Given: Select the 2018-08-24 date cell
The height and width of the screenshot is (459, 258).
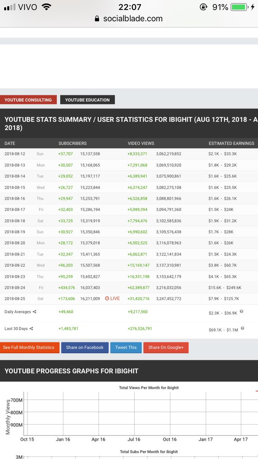Looking at the screenshot, I should tap(15, 287).
